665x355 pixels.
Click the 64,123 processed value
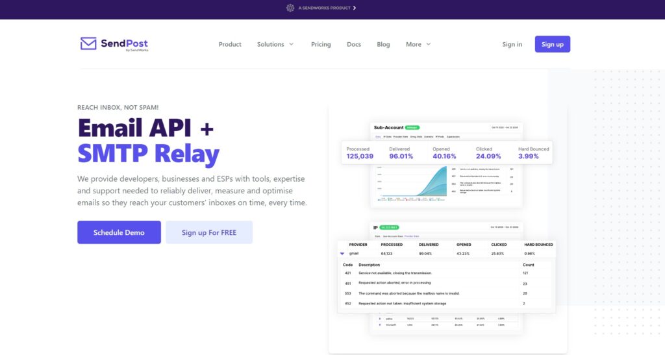pos(386,254)
